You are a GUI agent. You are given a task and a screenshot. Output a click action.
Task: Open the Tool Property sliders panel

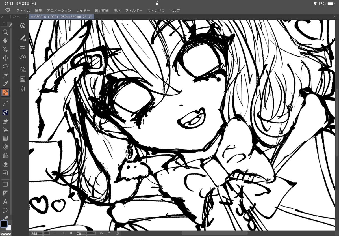[x=23, y=48]
